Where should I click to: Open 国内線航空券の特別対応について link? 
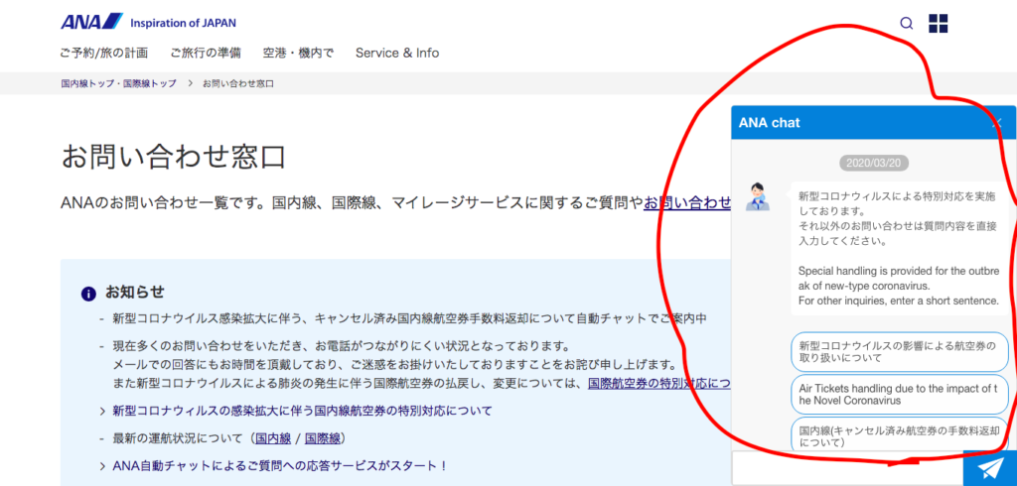302,411
